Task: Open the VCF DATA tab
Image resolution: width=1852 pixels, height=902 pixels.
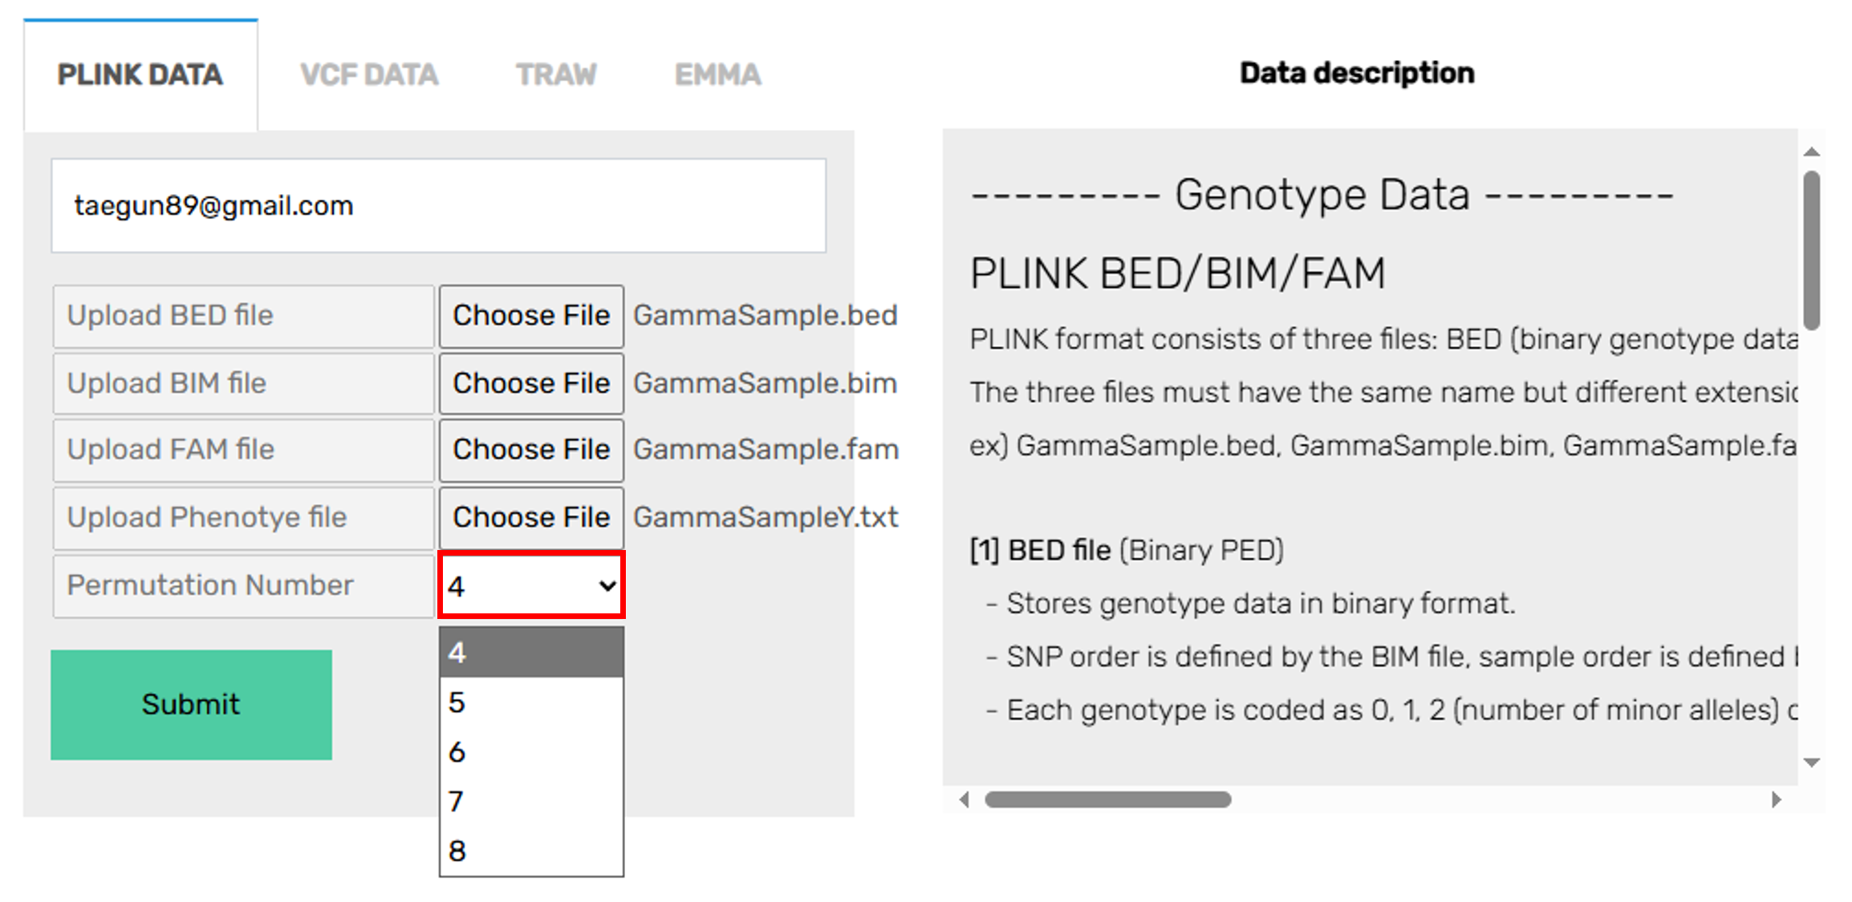Action: [x=369, y=75]
